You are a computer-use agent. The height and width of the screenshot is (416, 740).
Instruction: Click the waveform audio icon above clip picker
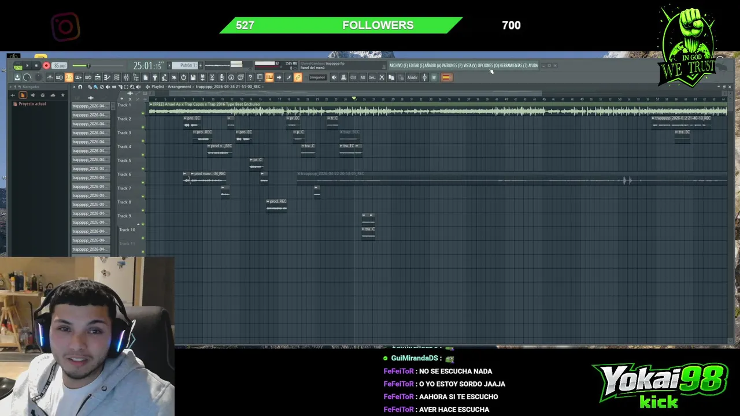click(x=91, y=98)
